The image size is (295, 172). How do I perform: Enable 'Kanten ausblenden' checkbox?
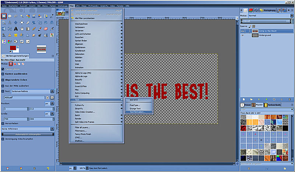tap(3, 74)
